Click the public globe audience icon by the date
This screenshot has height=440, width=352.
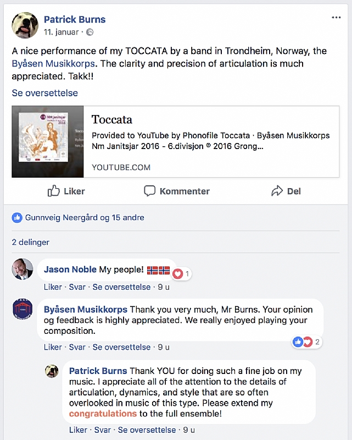click(90, 32)
